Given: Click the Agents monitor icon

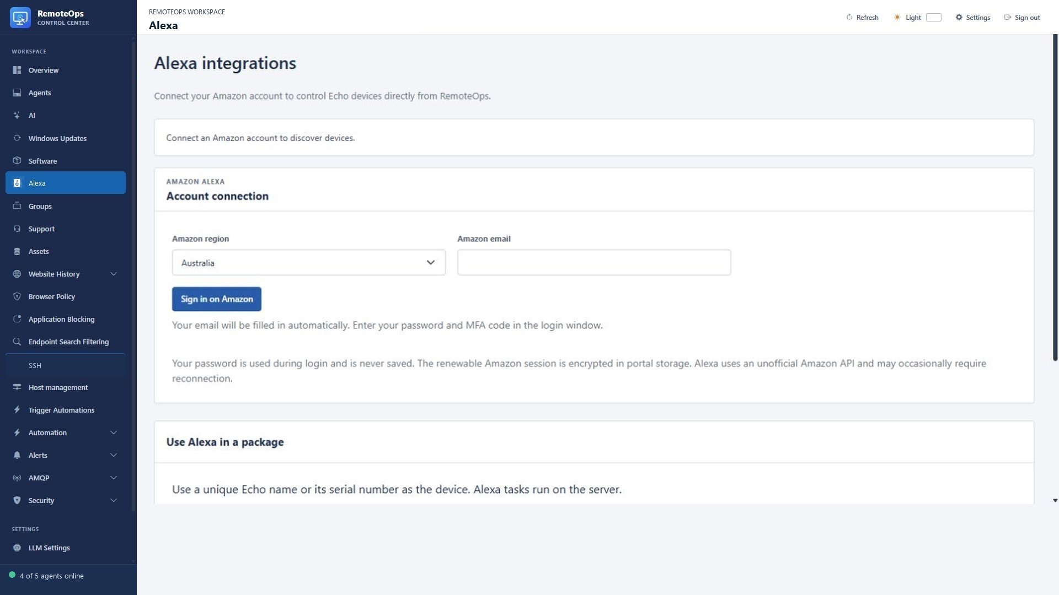Looking at the screenshot, I should [x=17, y=93].
